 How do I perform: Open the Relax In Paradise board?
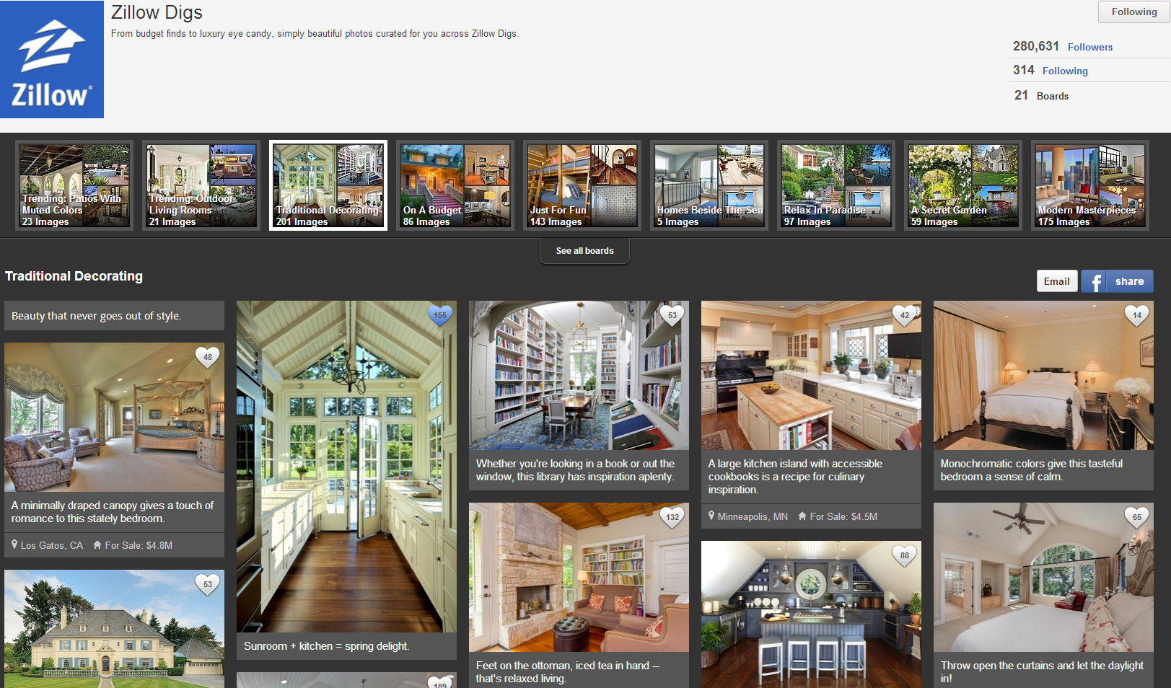(836, 185)
